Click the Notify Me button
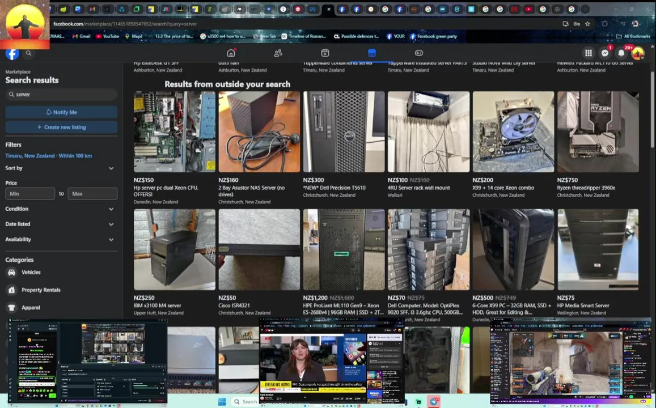Image resolution: width=656 pixels, height=408 pixels. 61,112
